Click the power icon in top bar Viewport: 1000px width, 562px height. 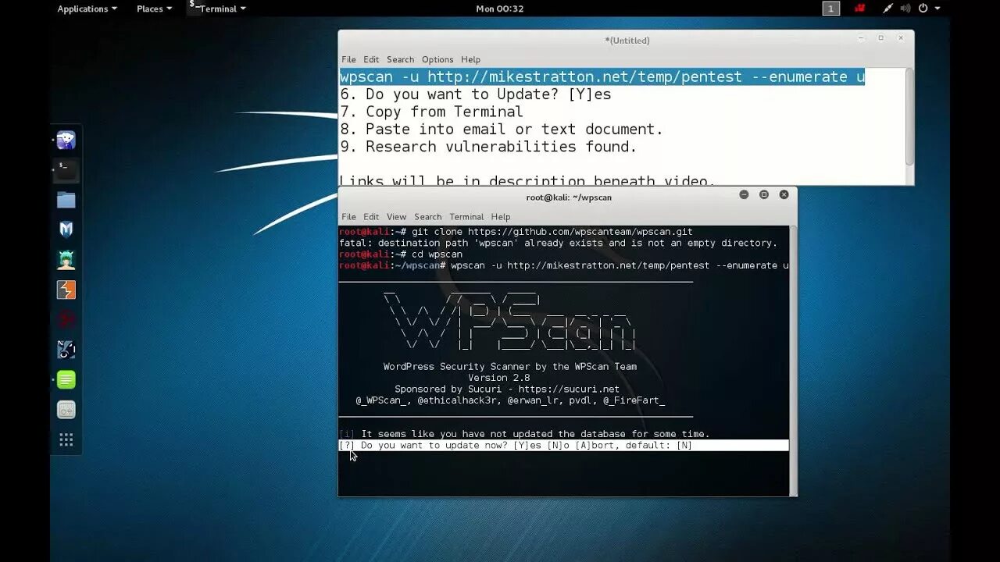pos(923,9)
